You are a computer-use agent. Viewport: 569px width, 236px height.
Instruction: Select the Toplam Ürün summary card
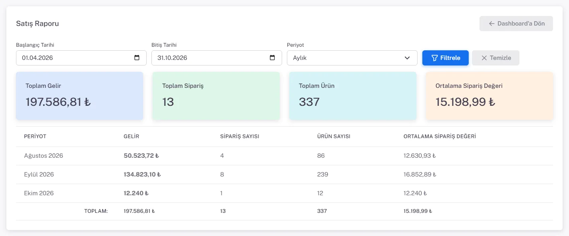point(353,96)
